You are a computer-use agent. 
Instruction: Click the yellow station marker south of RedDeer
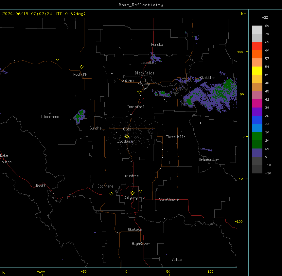(x=139, y=92)
